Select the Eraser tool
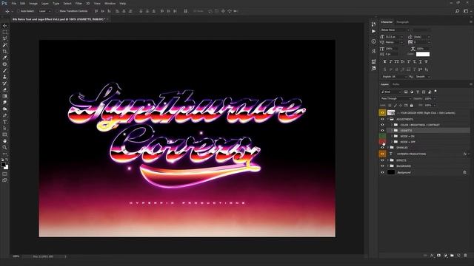This screenshot has width=474, height=266. pyautogui.click(x=5, y=90)
